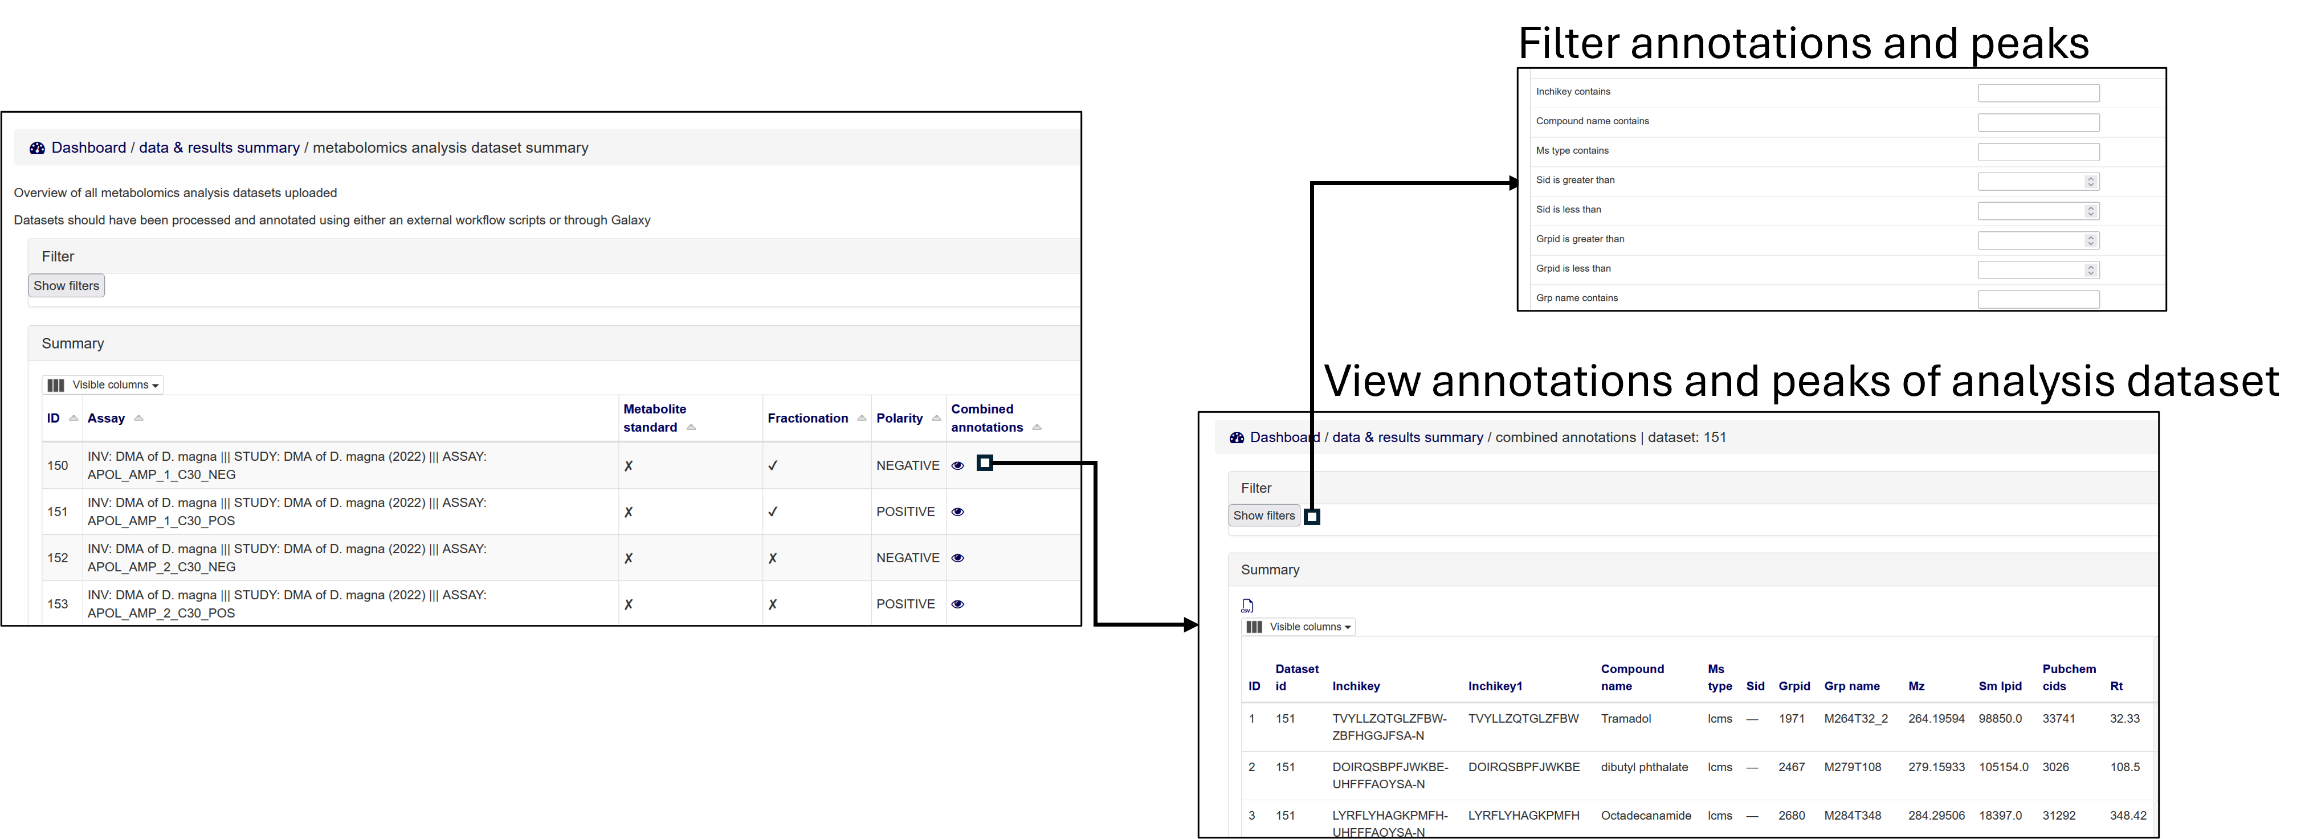This screenshot has width=2309, height=839.
Task: Download CSV file icon in combined annotations summary
Action: (x=1247, y=606)
